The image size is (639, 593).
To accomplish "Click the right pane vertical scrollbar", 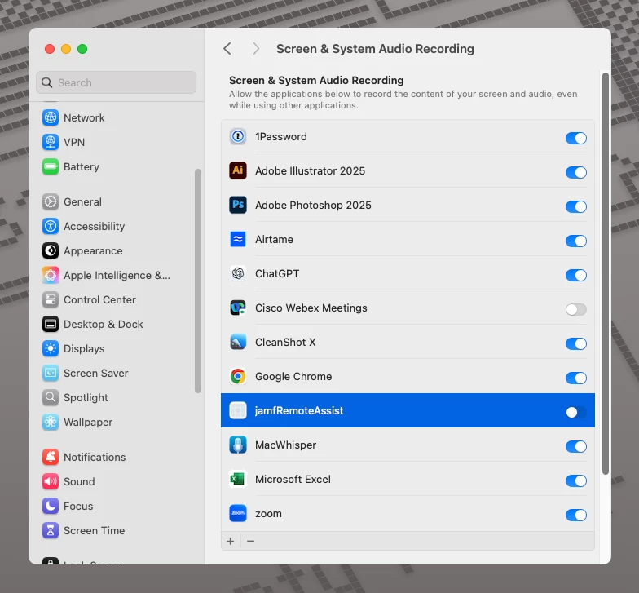I will (x=605, y=274).
